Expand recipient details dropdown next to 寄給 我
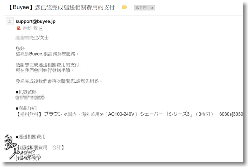 click(x=41, y=29)
